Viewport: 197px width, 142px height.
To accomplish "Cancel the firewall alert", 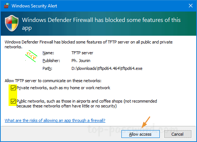I will (x=178, y=134).
